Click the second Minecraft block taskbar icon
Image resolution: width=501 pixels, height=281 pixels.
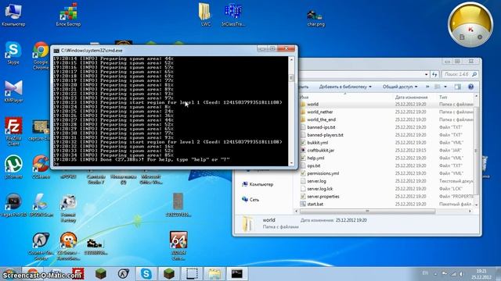click(x=169, y=274)
